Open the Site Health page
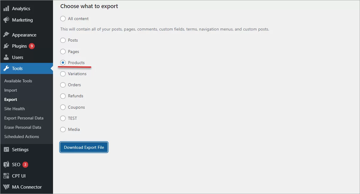 coord(14,108)
